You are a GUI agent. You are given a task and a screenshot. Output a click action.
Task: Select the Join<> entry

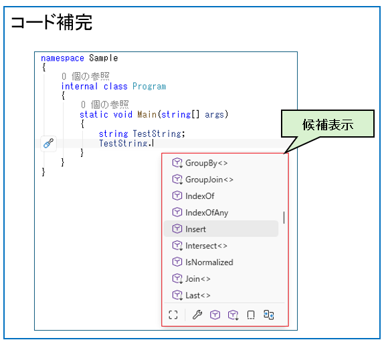(x=221, y=279)
